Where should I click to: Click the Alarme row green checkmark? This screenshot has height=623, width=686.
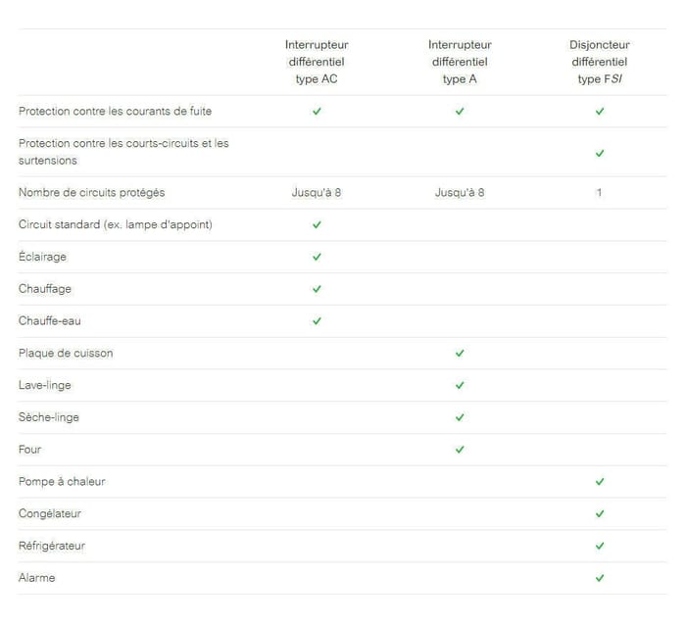[x=600, y=578]
